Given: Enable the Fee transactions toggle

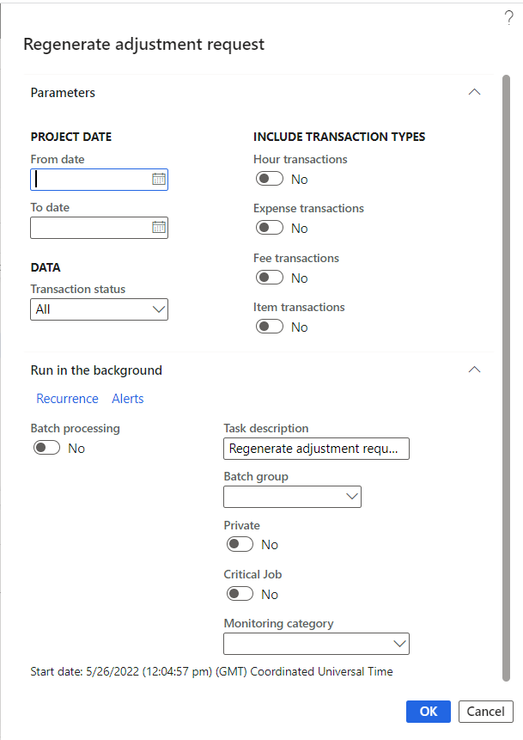Looking at the screenshot, I should point(270,278).
